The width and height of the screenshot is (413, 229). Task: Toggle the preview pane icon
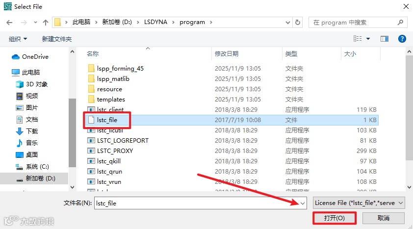(385, 39)
